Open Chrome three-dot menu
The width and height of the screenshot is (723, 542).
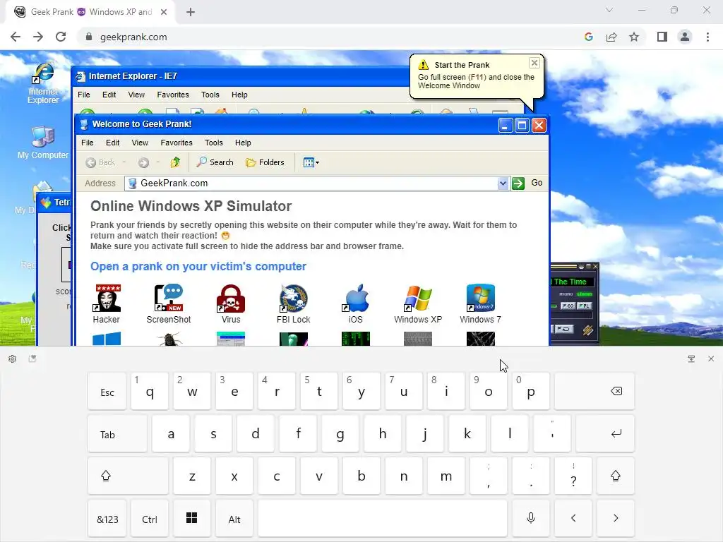[707, 37]
